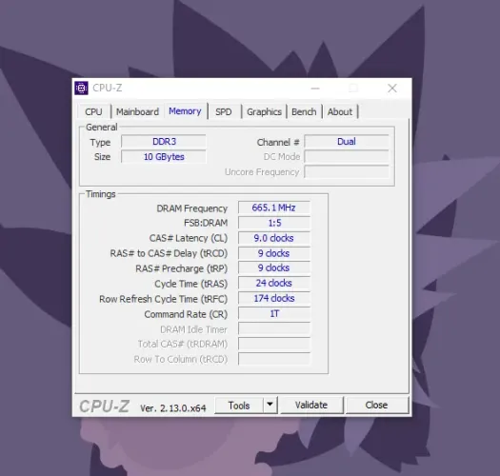Click the FSB:DRAM label
The height and width of the screenshot is (476, 500).
(x=206, y=223)
